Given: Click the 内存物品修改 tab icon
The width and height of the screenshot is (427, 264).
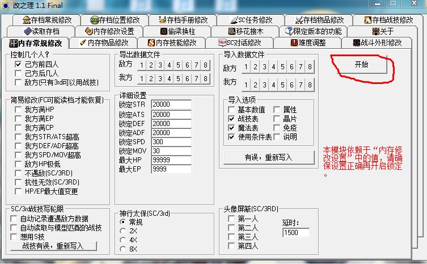Looking at the screenshot, I should 83,43.
